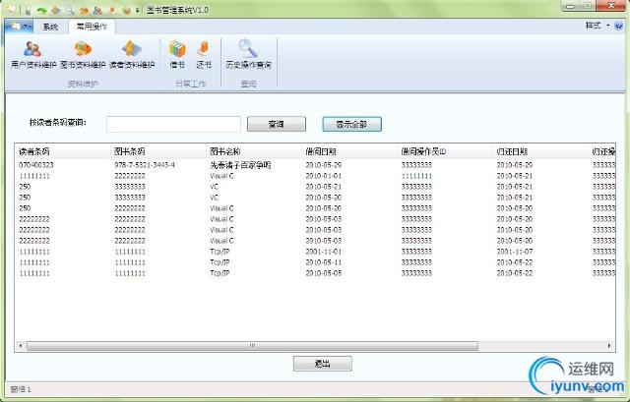Image resolution: width=630 pixels, height=402 pixels.
Task: Select return date 2010-05-29 in first row
Action: click(x=515, y=165)
